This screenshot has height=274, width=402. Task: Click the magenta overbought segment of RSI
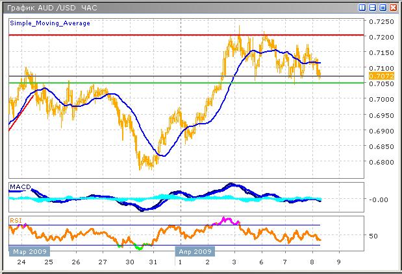click(x=227, y=221)
